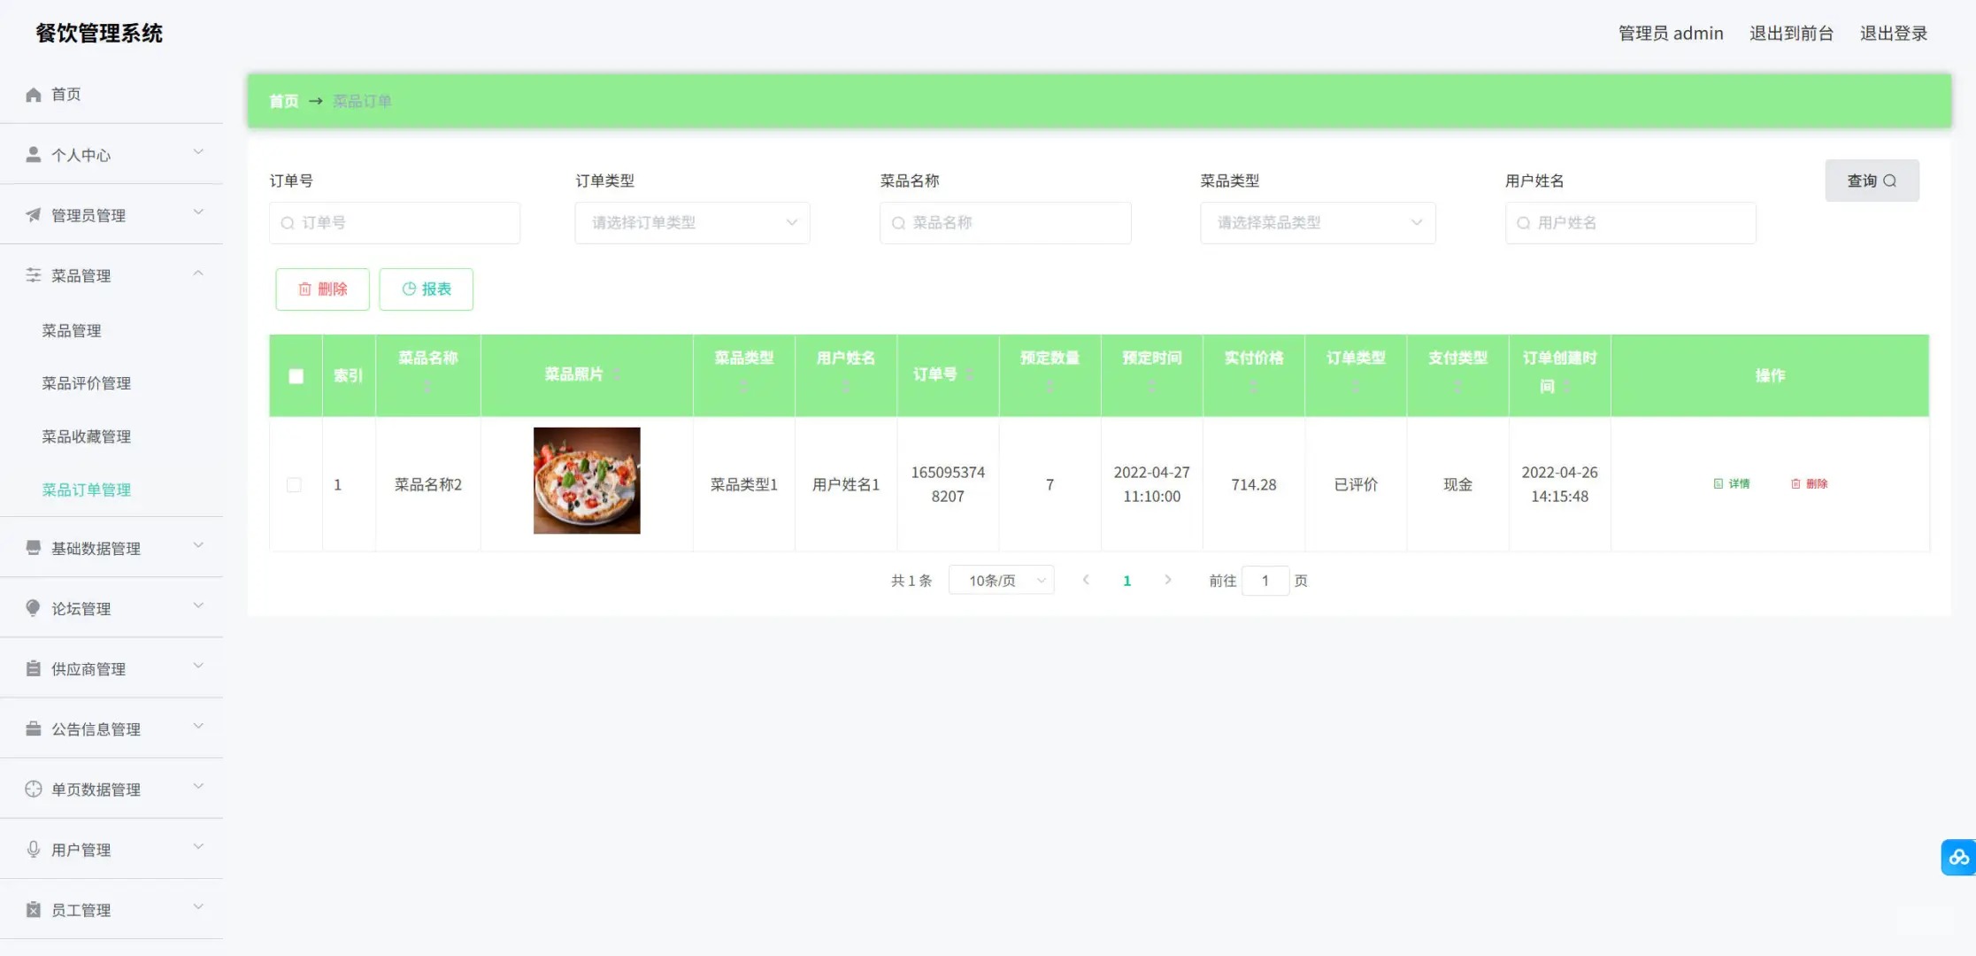Open the 菜品类型 select dropdown
The width and height of the screenshot is (1976, 956).
pyautogui.click(x=1318, y=223)
